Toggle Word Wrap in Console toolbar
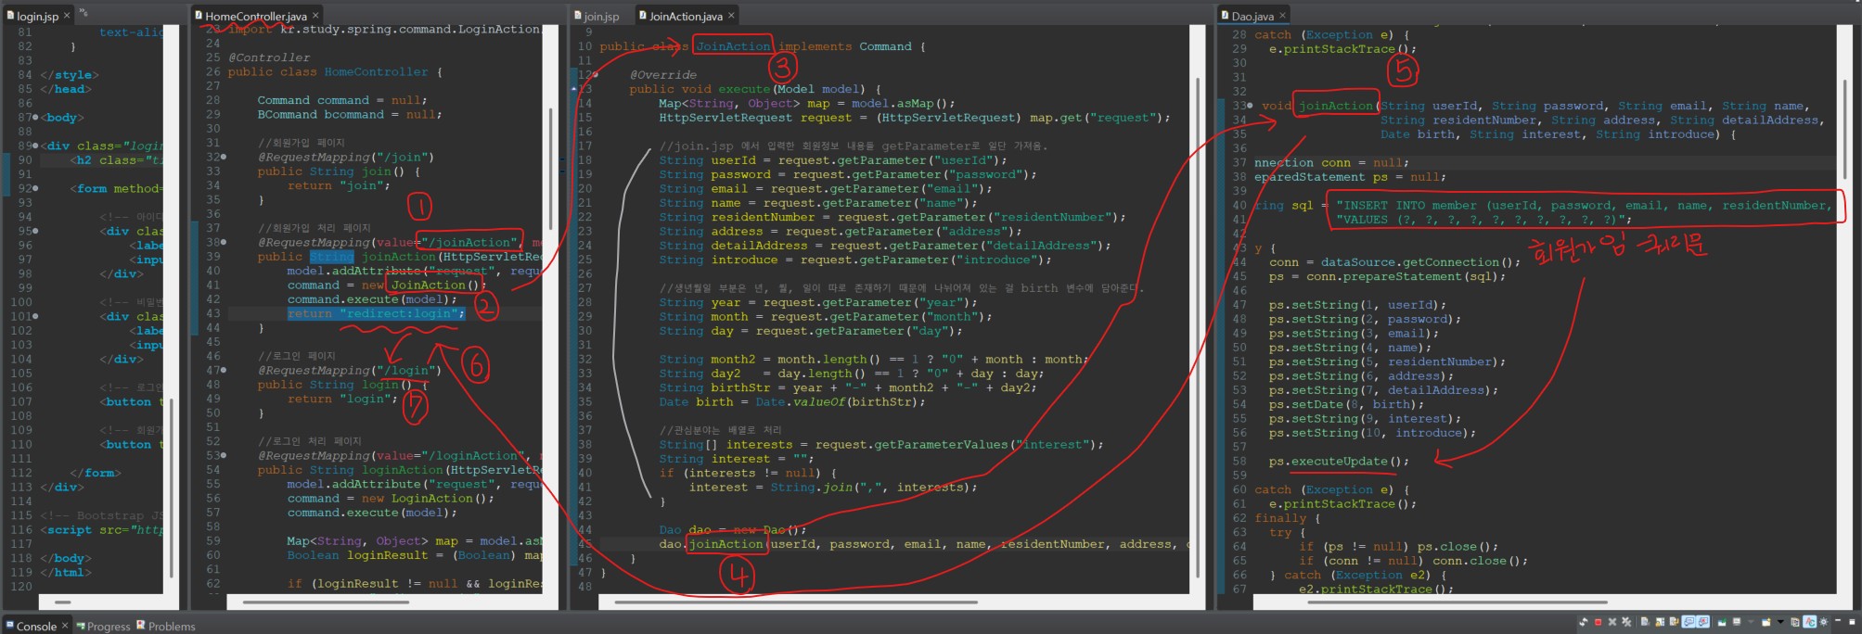1862x634 pixels. [1674, 622]
